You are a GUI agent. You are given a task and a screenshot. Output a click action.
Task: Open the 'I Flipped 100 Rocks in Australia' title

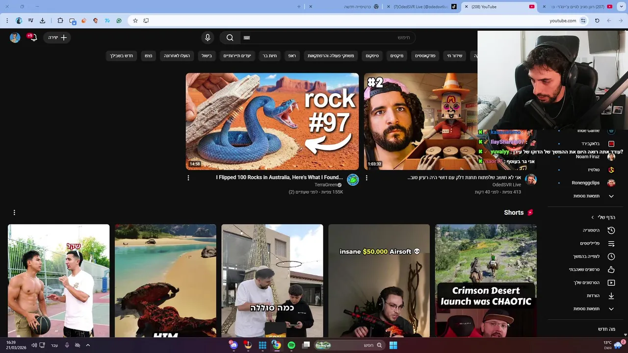coord(280,177)
